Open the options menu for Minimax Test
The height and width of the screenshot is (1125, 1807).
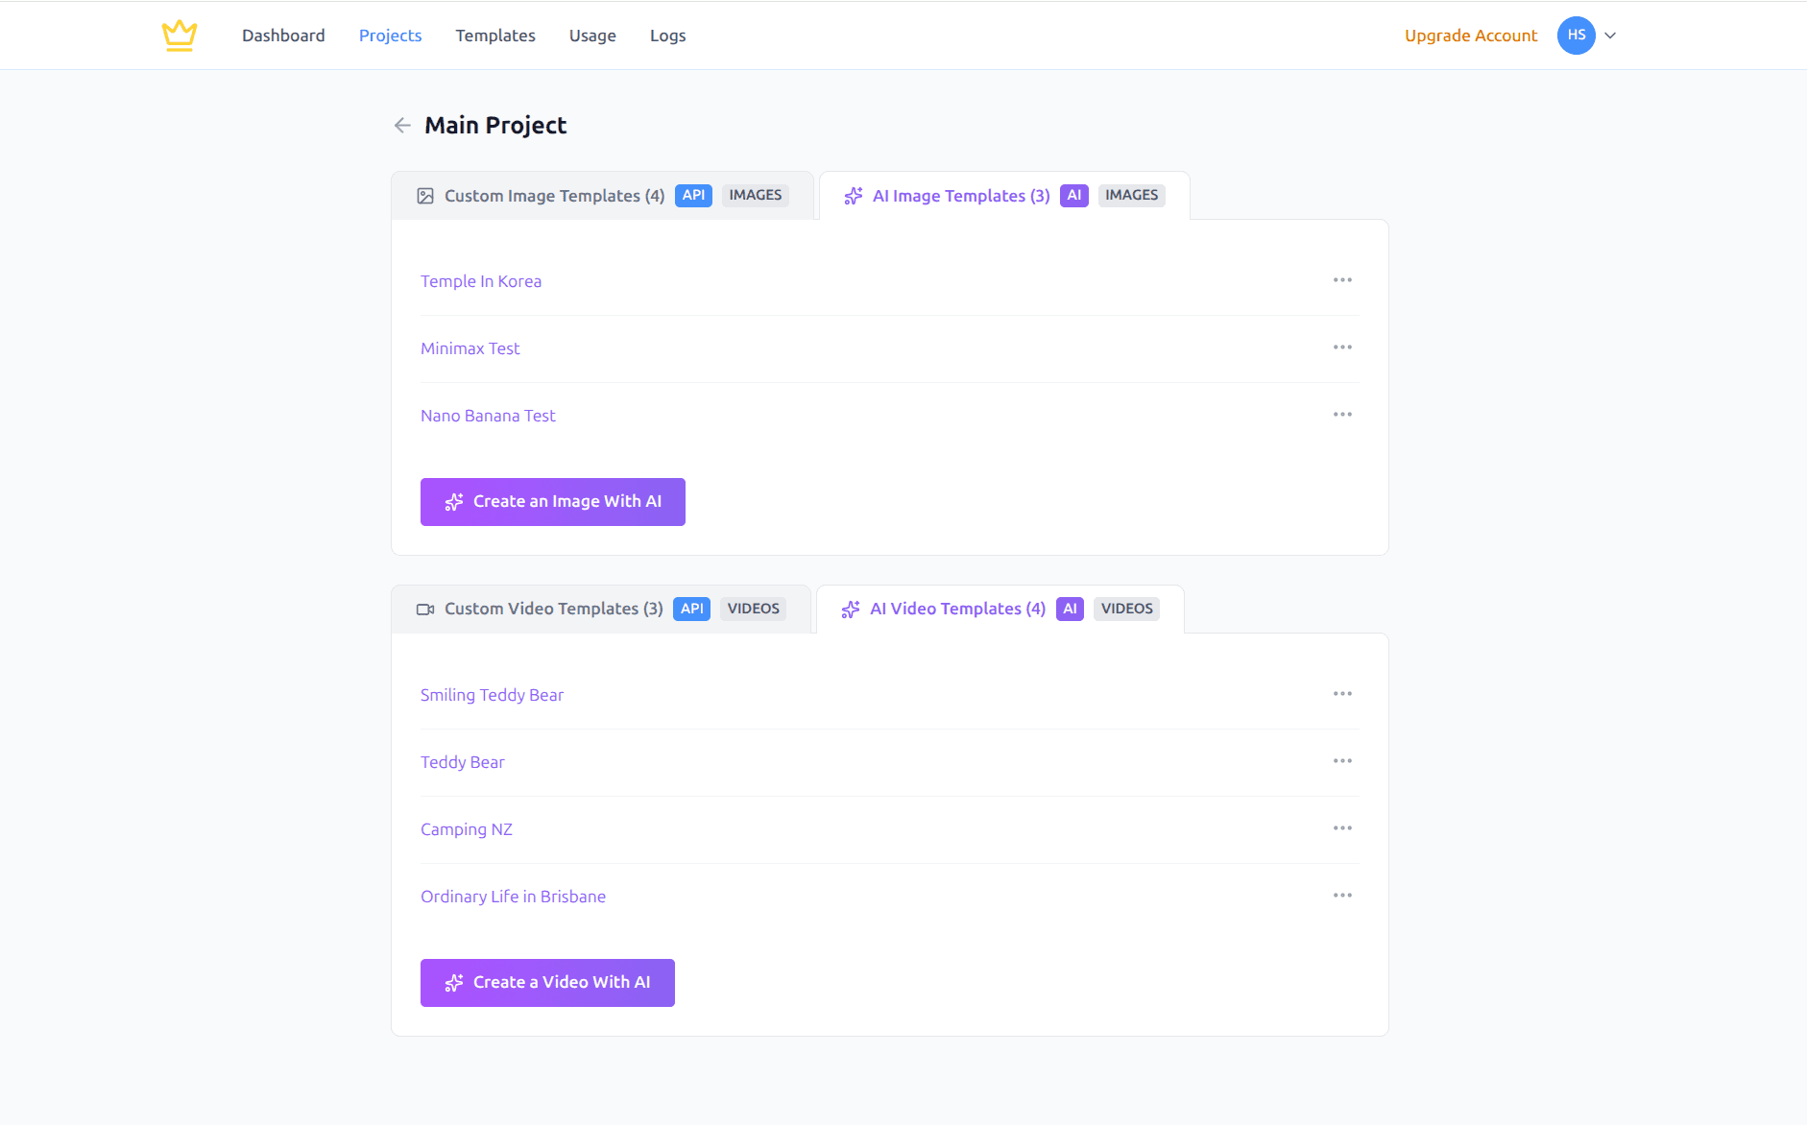1342,347
